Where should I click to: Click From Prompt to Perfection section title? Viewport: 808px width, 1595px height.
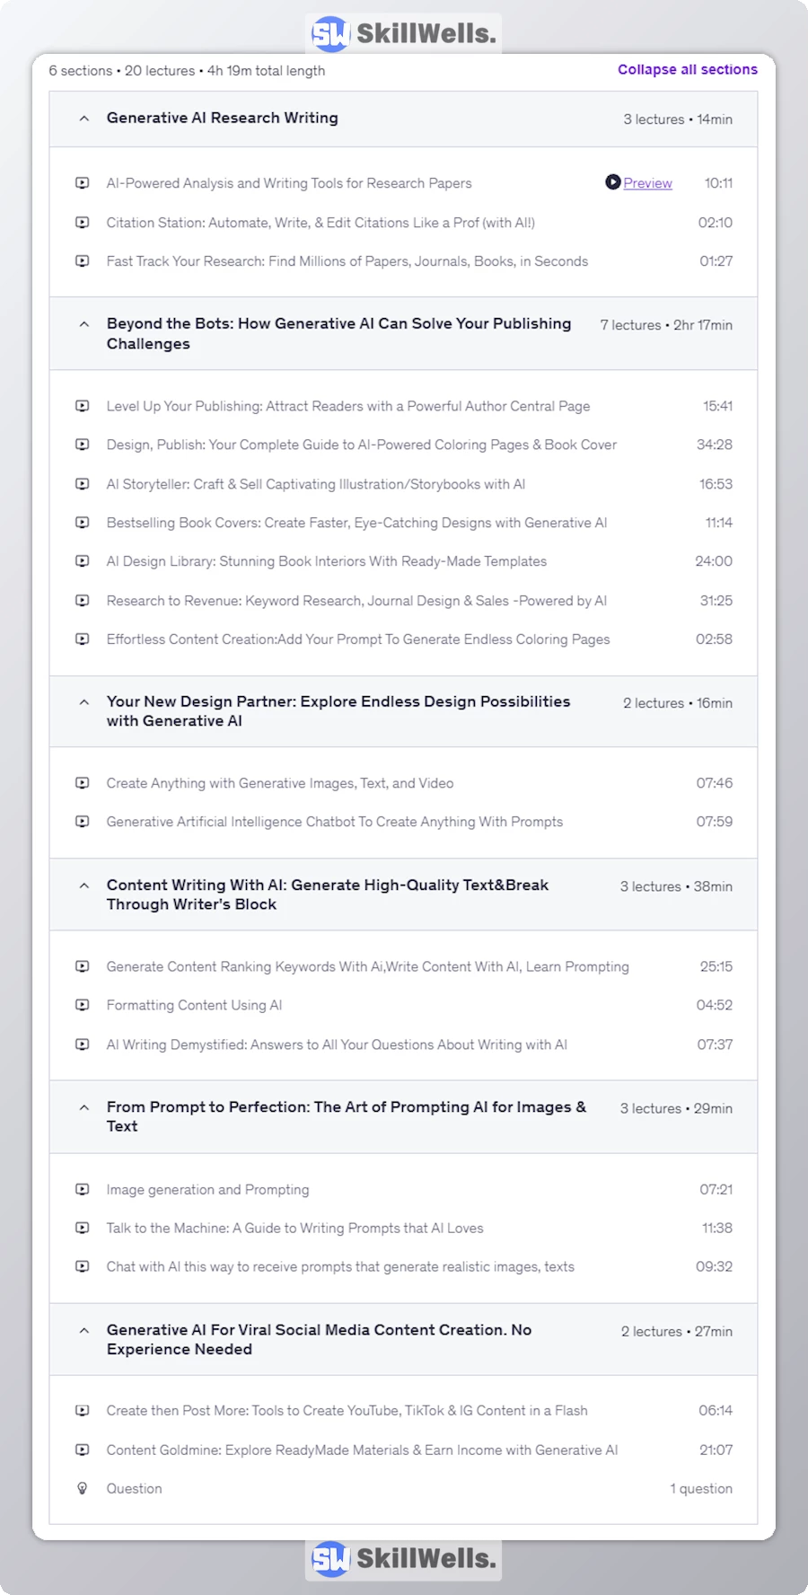pos(347,1116)
